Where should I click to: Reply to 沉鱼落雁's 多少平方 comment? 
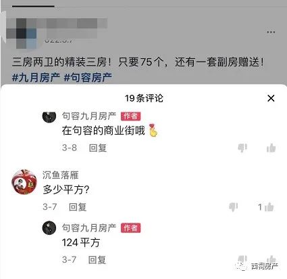(x=78, y=207)
